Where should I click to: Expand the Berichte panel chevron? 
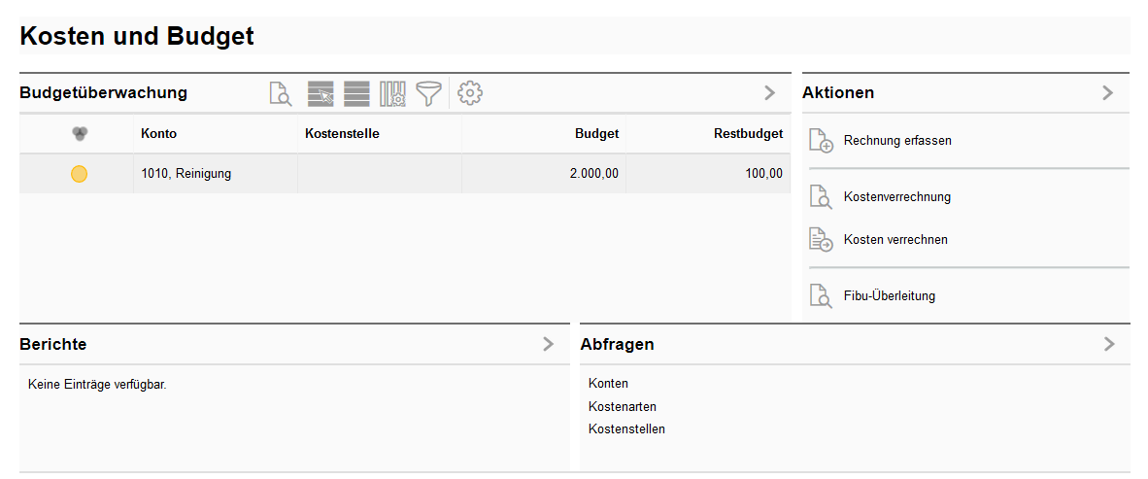tap(548, 344)
